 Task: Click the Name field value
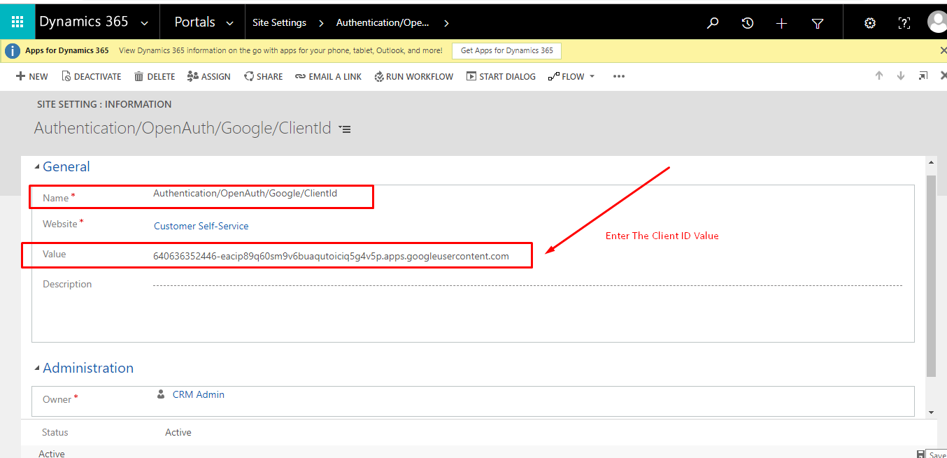coord(245,193)
